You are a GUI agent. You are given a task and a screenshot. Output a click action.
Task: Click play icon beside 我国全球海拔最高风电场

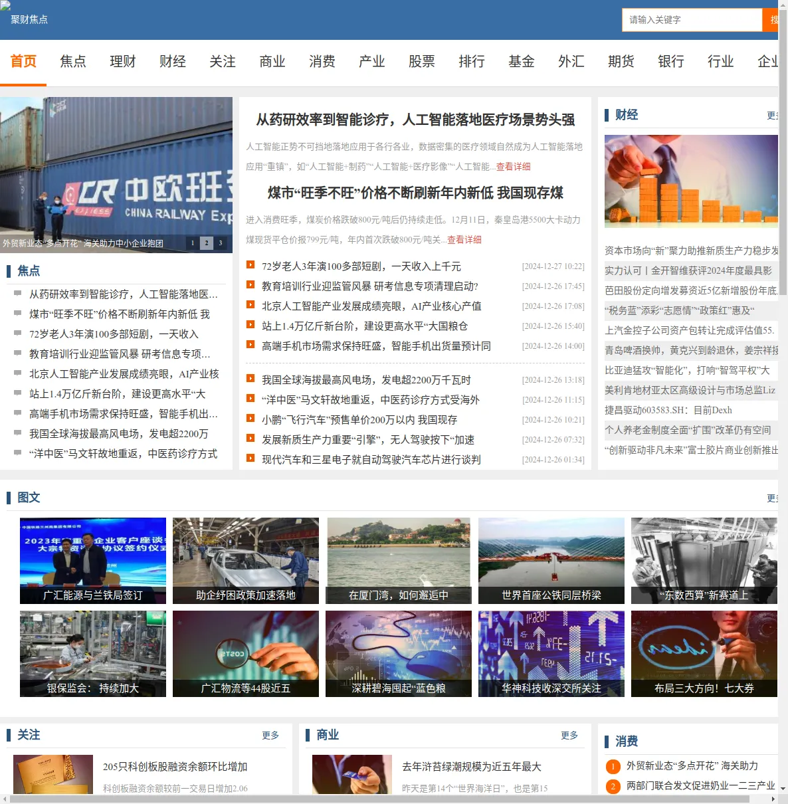point(250,378)
